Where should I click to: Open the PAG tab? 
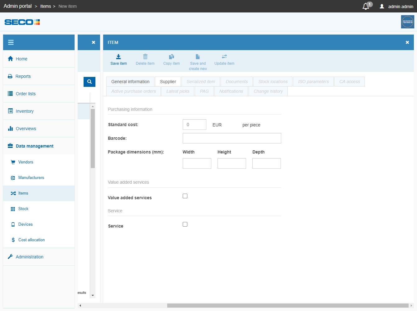click(204, 91)
